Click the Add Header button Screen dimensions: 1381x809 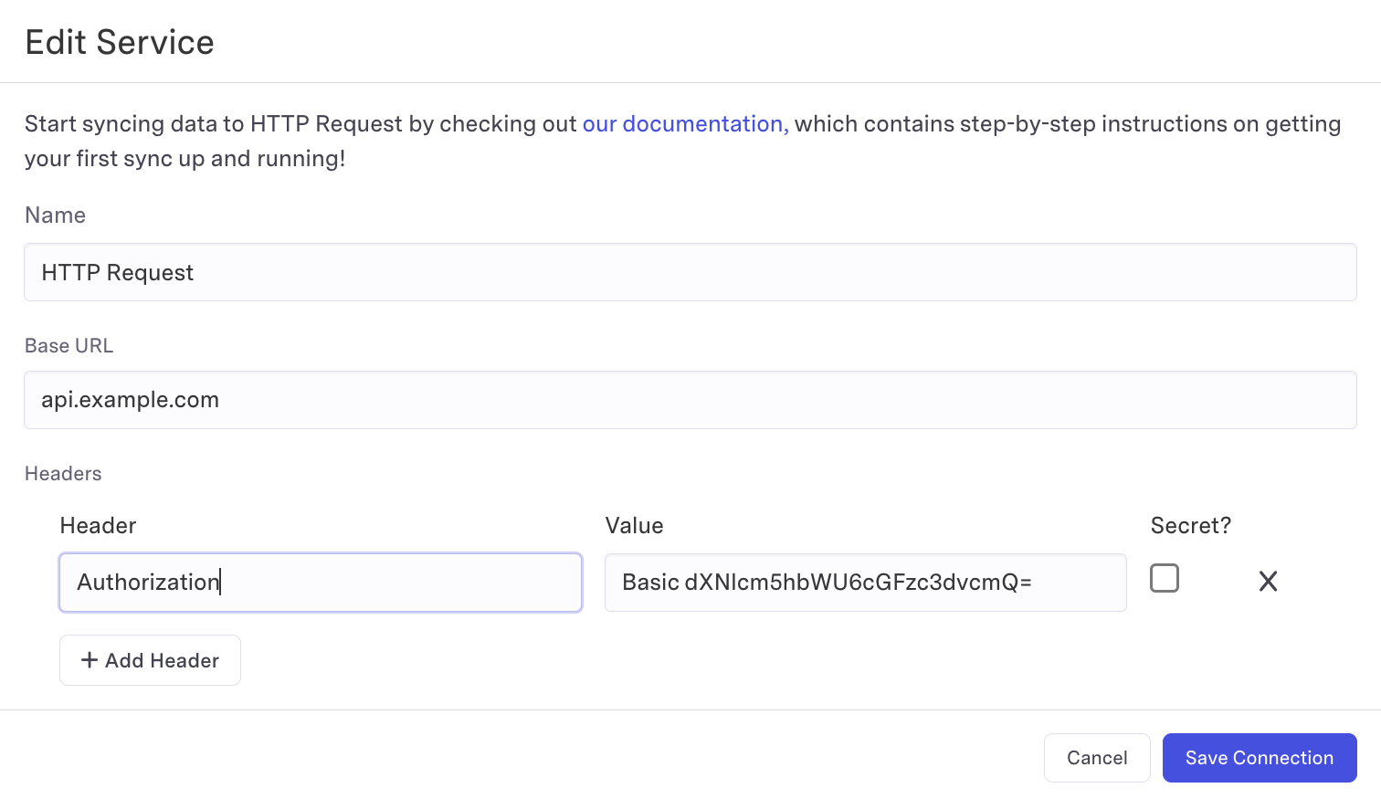click(x=151, y=660)
